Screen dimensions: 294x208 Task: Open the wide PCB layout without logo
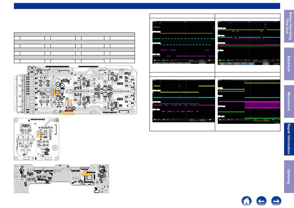coord(62,179)
